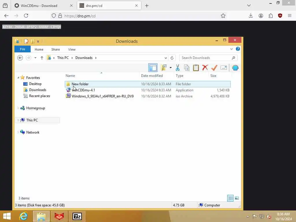Screen dimensions: 296x222
Task: Launch Internet Explorer from taskbar
Action: [x=23, y=216]
